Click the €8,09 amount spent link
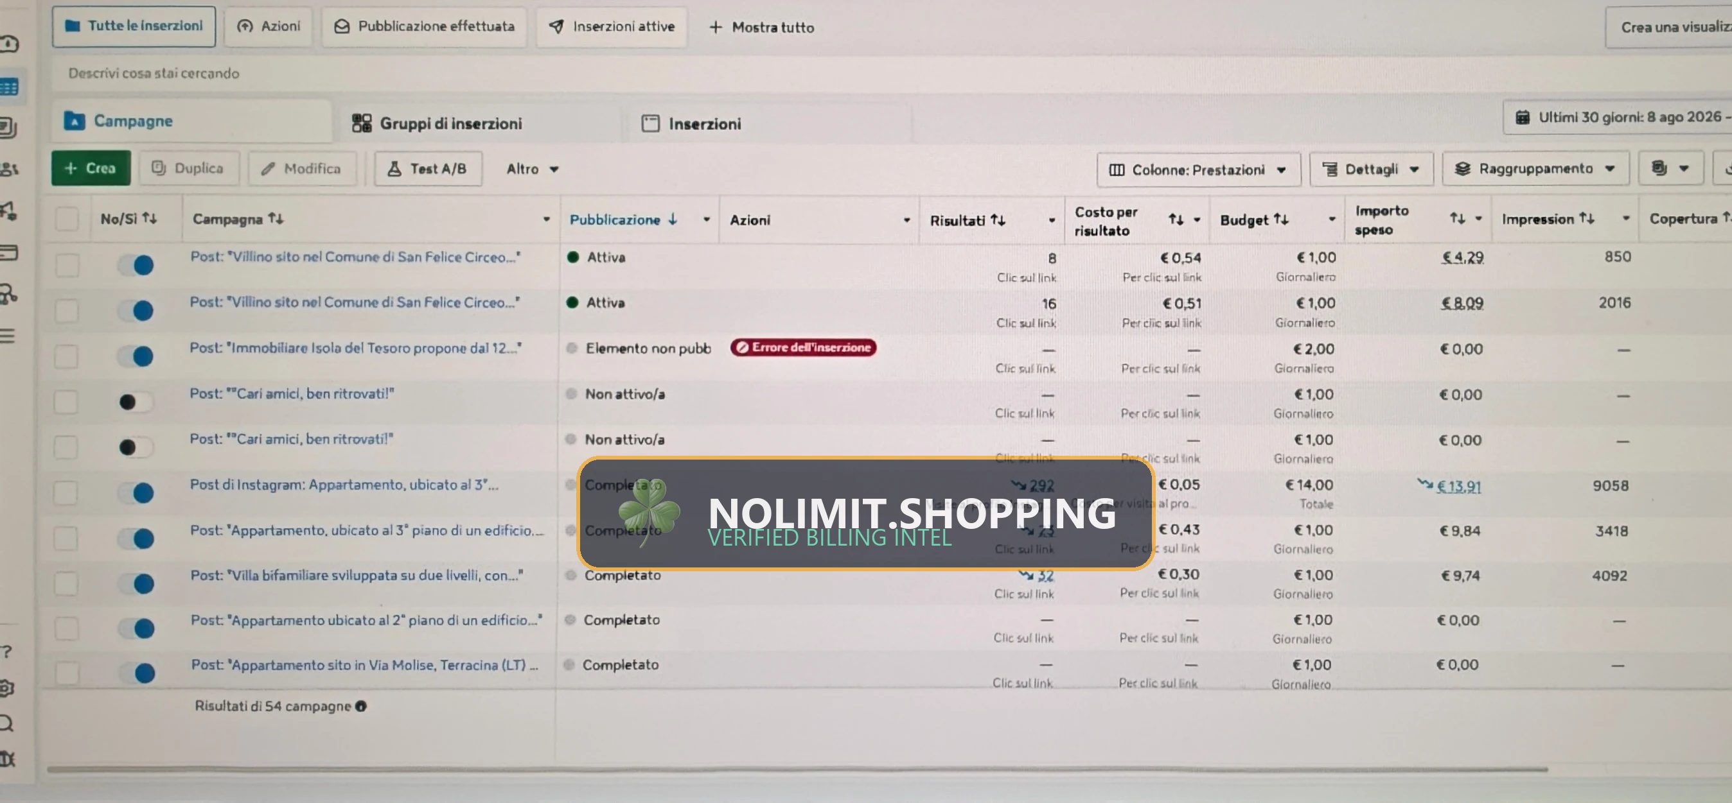Image resolution: width=1732 pixels, height=803 pixels. (x=1462, y=303)
